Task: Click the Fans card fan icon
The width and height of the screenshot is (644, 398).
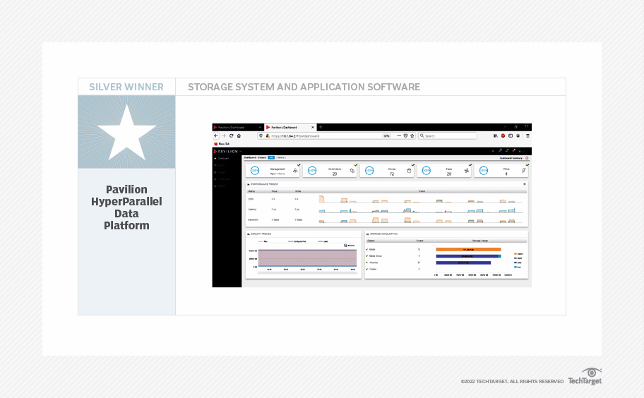Action: pyautogui.click(x=467, y=171)
